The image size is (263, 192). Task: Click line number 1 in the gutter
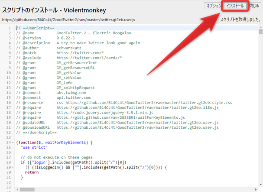tap(10, 28)
